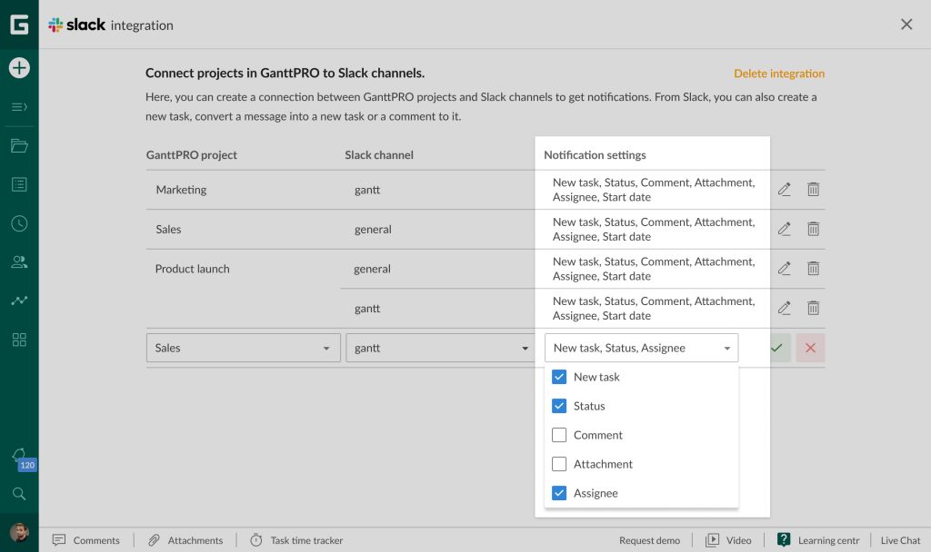Viewport: 931px width, 552px height.
Task: Open Learning centr link
Action: click(x=818, y=540)
